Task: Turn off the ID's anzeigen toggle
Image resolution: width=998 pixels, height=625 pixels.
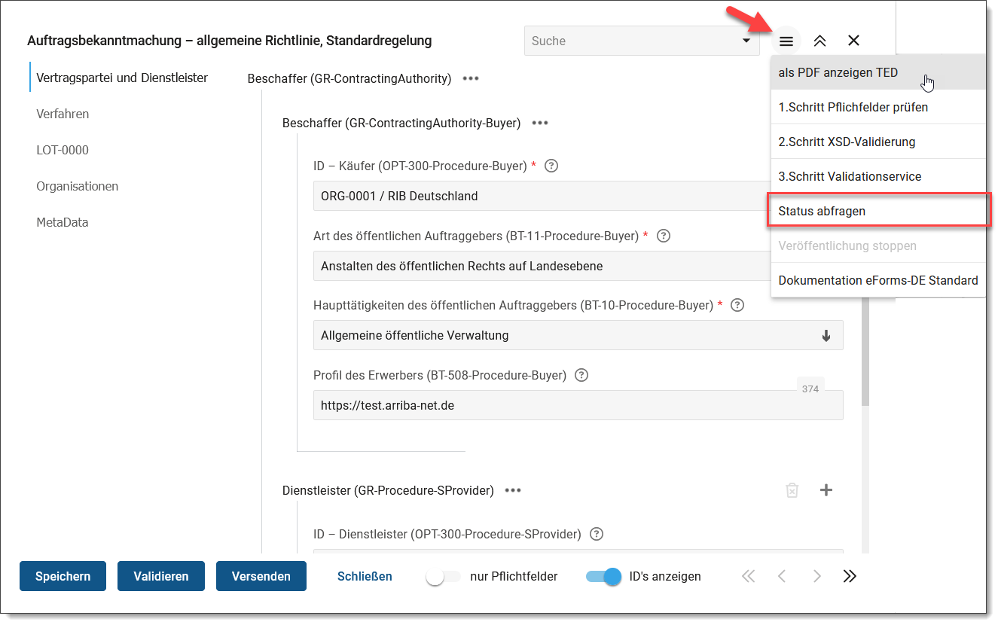Action: (x=603, y=577)
